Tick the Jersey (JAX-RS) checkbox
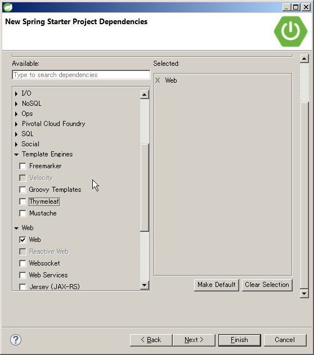The width and height of the screenshot is (314, 355). (23, 286)
